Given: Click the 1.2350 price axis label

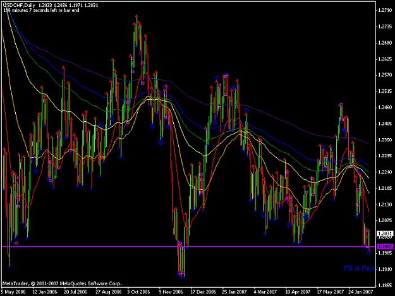Looking at the screenshot, I should (x=385, y=140).
